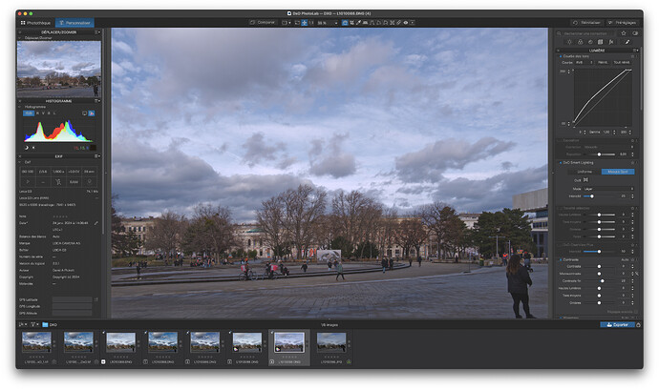Select the 1:1 zoom icon
This screenshot has height=390, width=659.
[x=311, y=23]
